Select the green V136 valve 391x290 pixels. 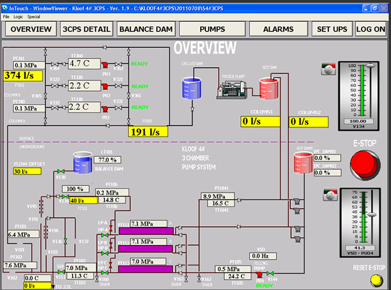pos(66,241)
